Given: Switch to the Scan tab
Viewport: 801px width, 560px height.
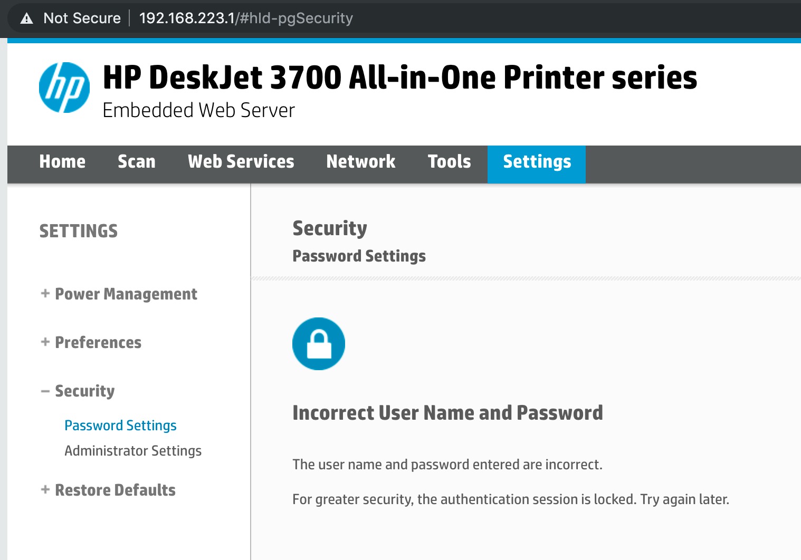Looking at the screenshot, I should point(137,161).
